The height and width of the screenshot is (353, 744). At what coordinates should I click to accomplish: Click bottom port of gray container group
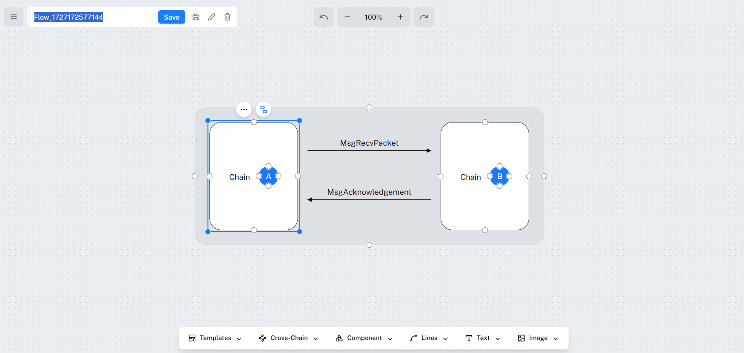click(x=369, y=245)
